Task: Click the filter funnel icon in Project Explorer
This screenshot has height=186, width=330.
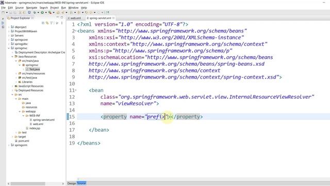Action: pyautogui.click(x=52, y=23)
